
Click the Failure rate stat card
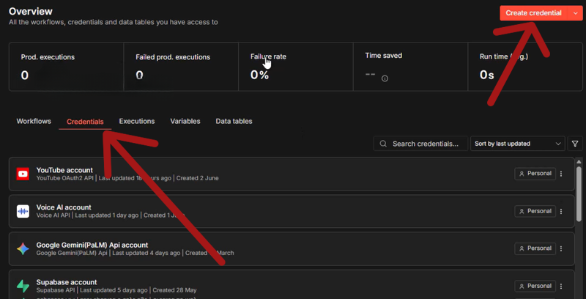[x=296, y=67]
